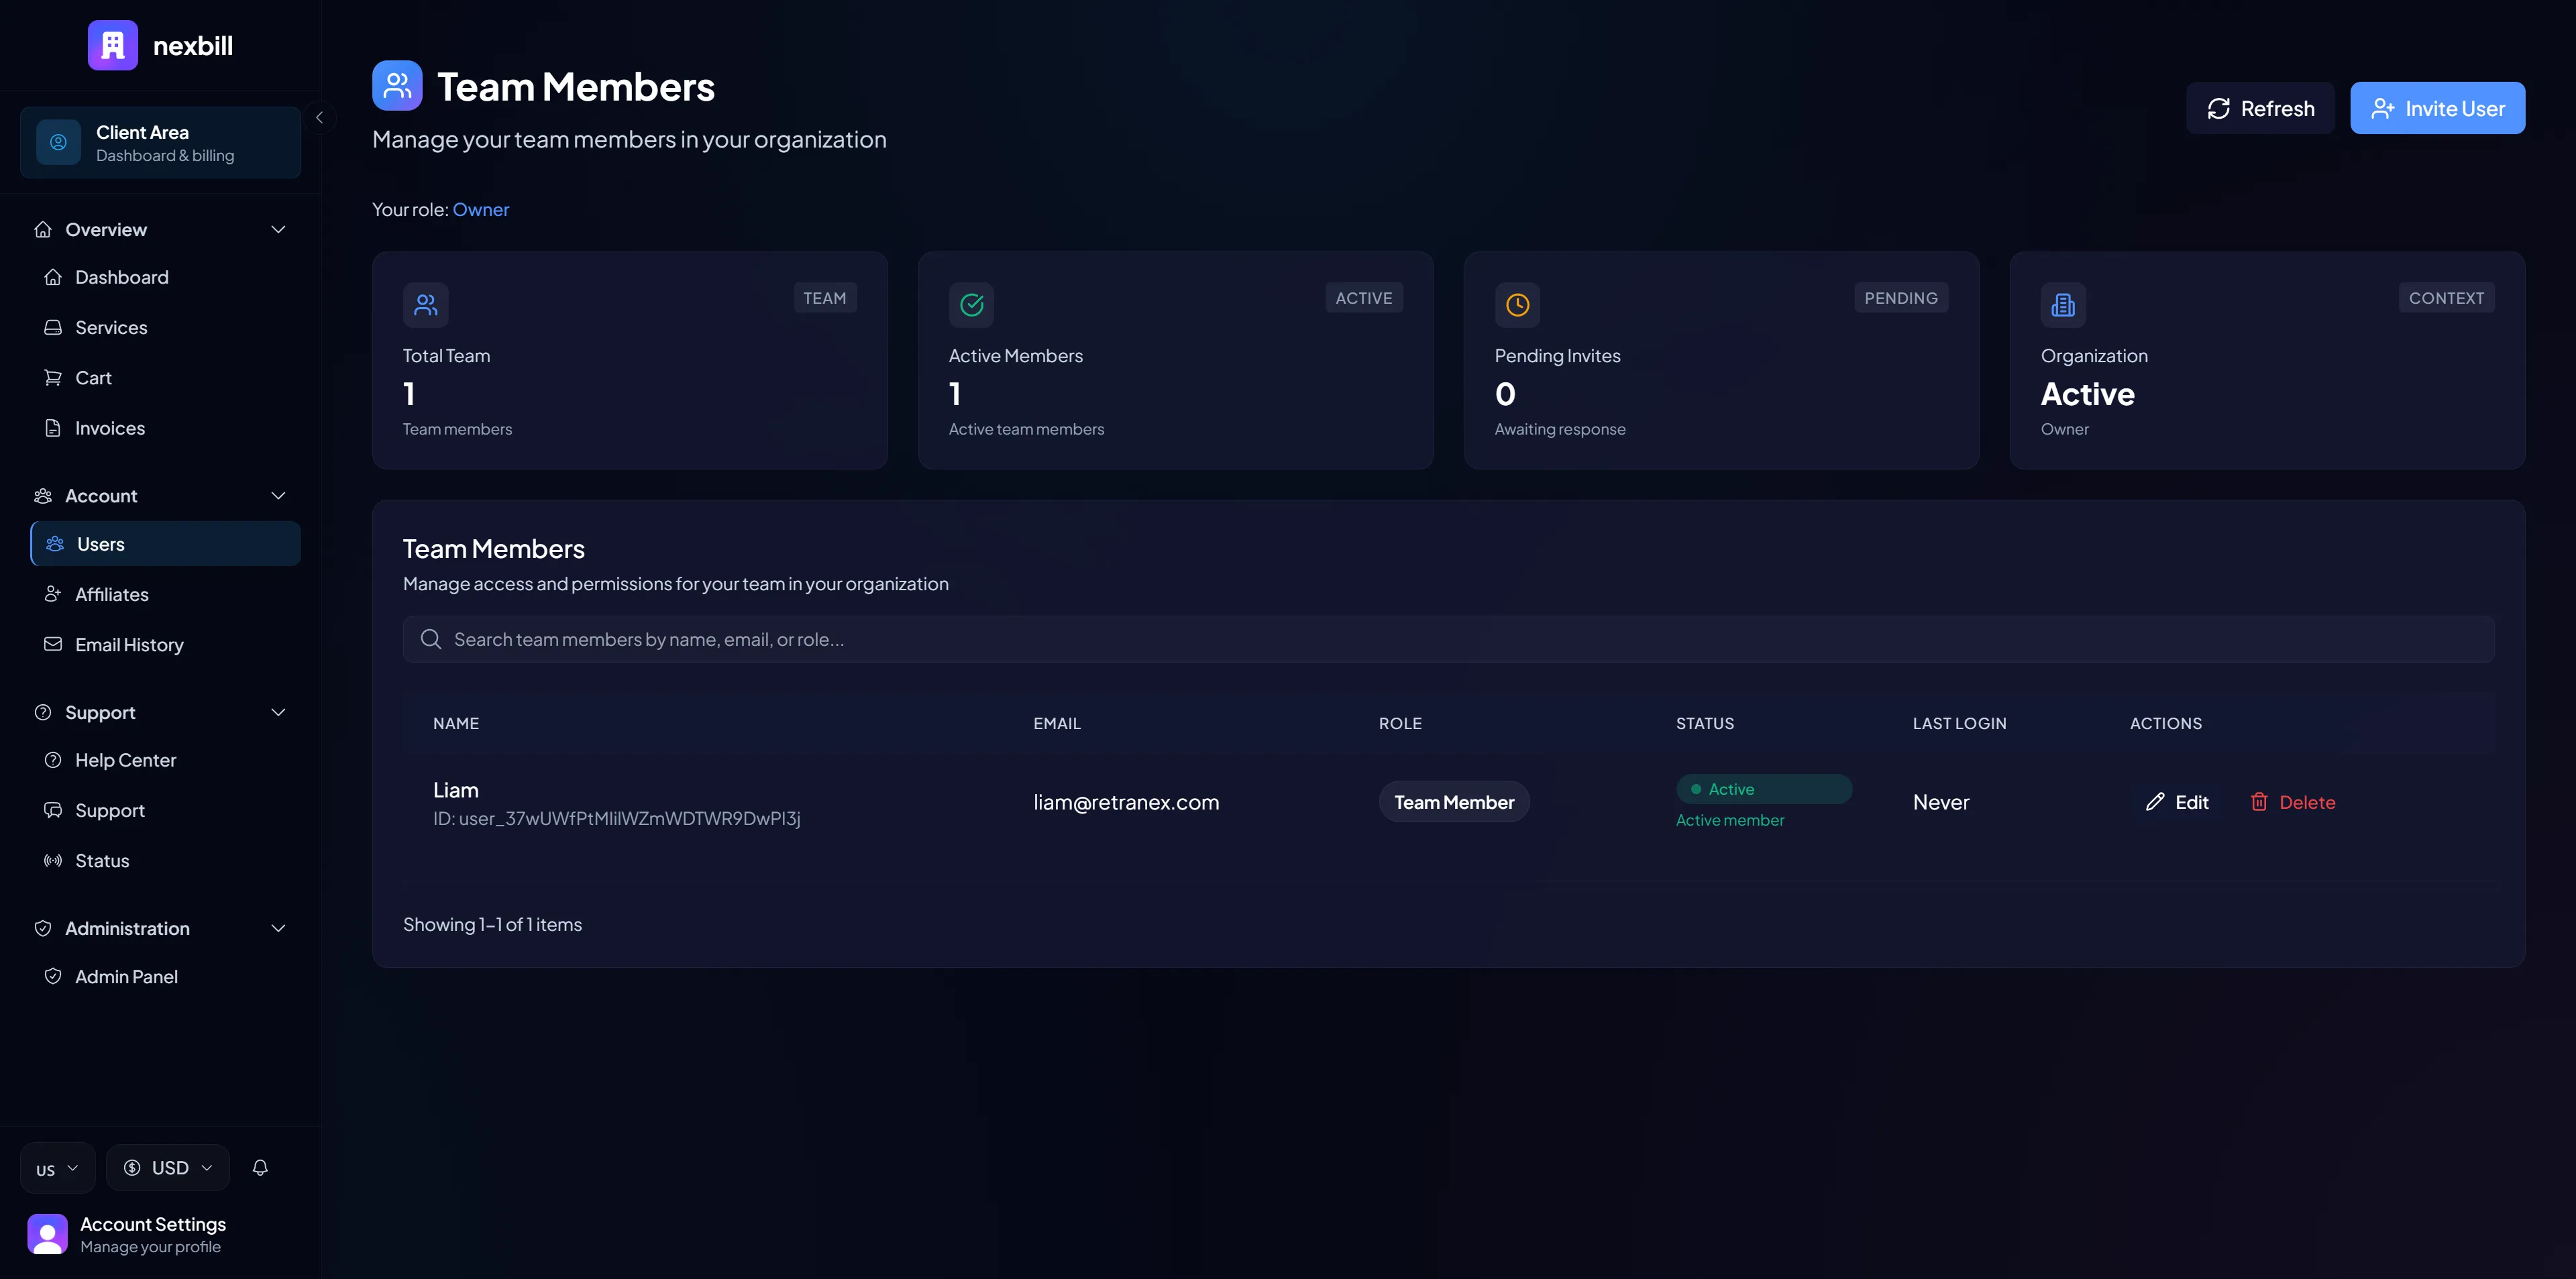
Task: Open the Admin Panel entry
Action: [x=126, y=976]
